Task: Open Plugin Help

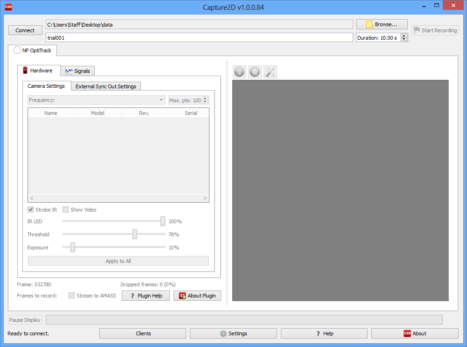Action: coord(146,296)
